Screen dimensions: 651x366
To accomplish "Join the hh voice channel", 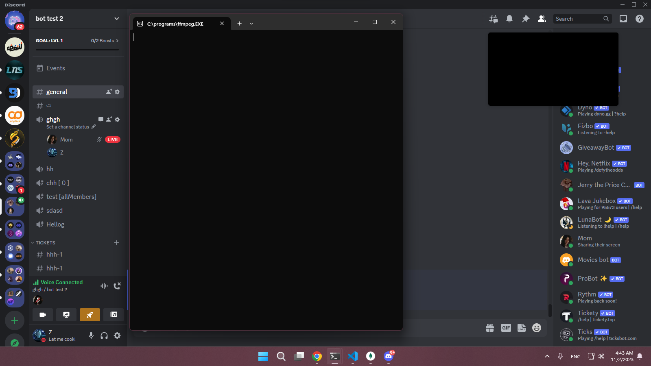I will (77, 169).
